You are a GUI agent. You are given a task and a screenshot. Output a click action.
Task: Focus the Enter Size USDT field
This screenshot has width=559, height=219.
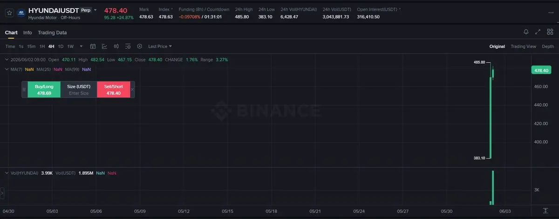click(79, 93)
